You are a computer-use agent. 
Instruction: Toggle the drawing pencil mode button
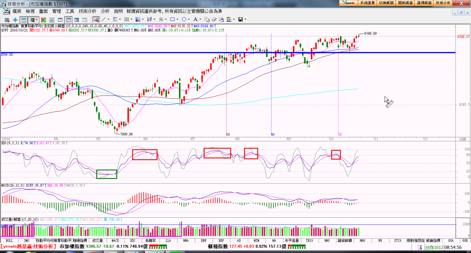[96, 19]
